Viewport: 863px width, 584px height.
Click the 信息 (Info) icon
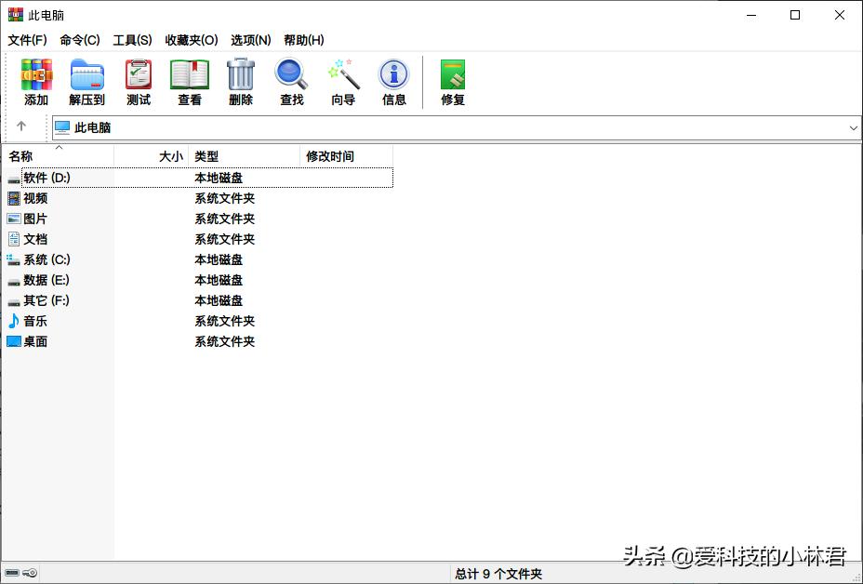(393, 81)
